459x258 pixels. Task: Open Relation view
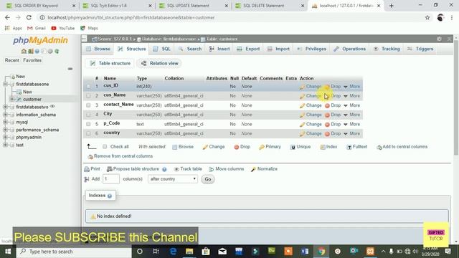(x=159, y=63)
